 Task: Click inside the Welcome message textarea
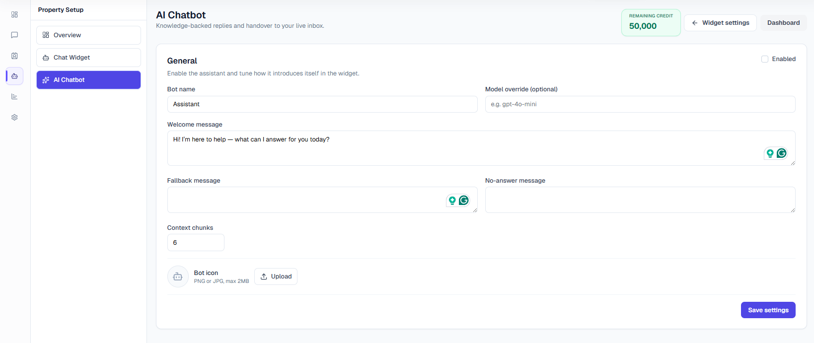pos(481,148)
